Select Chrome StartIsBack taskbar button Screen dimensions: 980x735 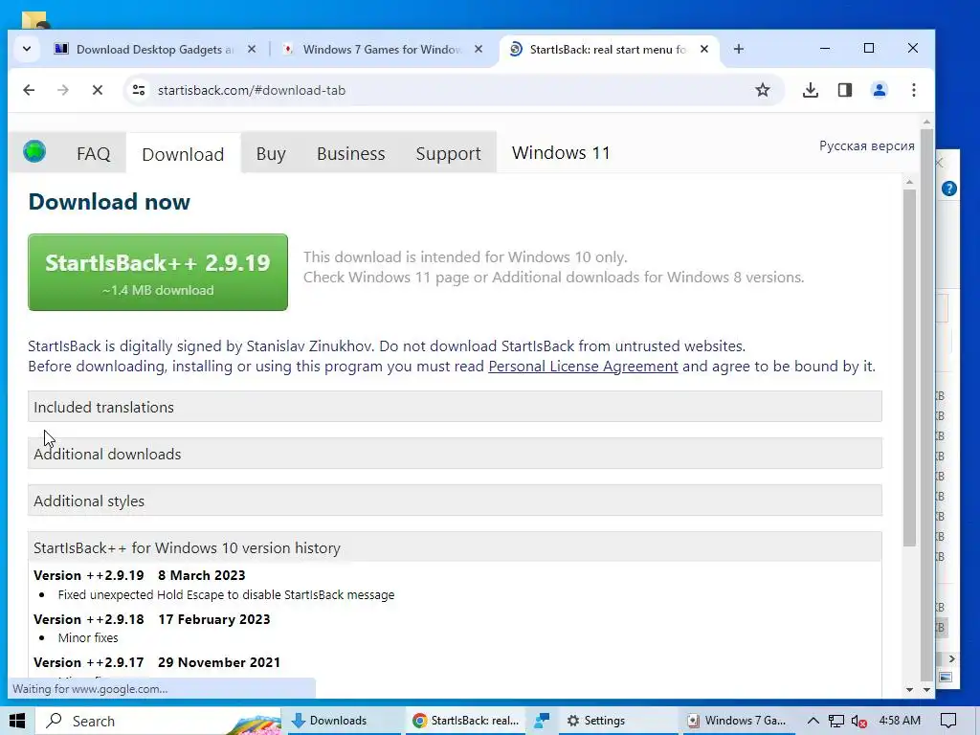click(x=466, y=721)
